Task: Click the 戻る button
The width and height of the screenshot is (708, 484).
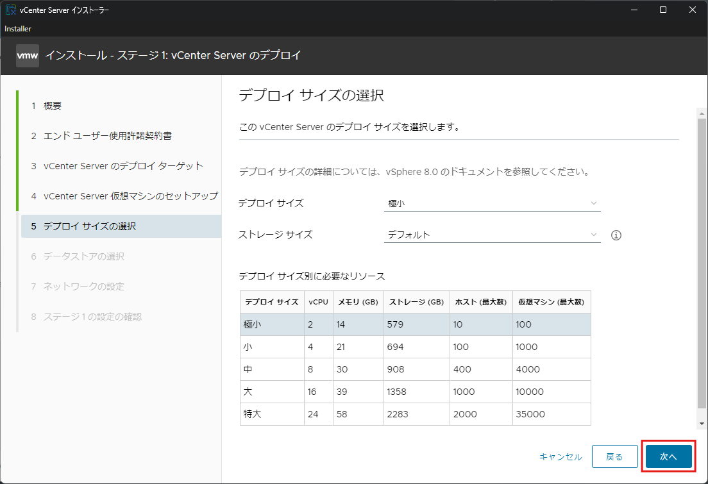Action: click(x=614, y=456)
